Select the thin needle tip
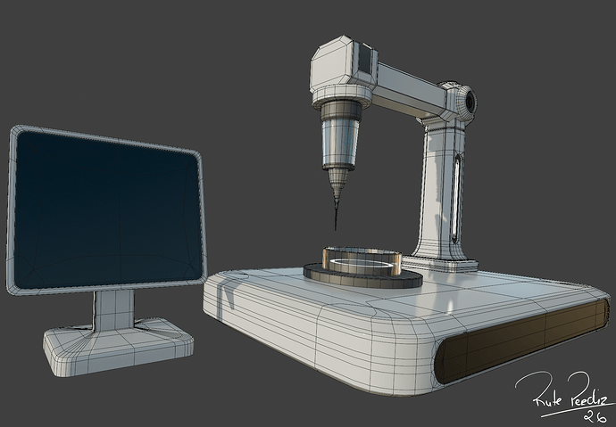 coord(336,216)
